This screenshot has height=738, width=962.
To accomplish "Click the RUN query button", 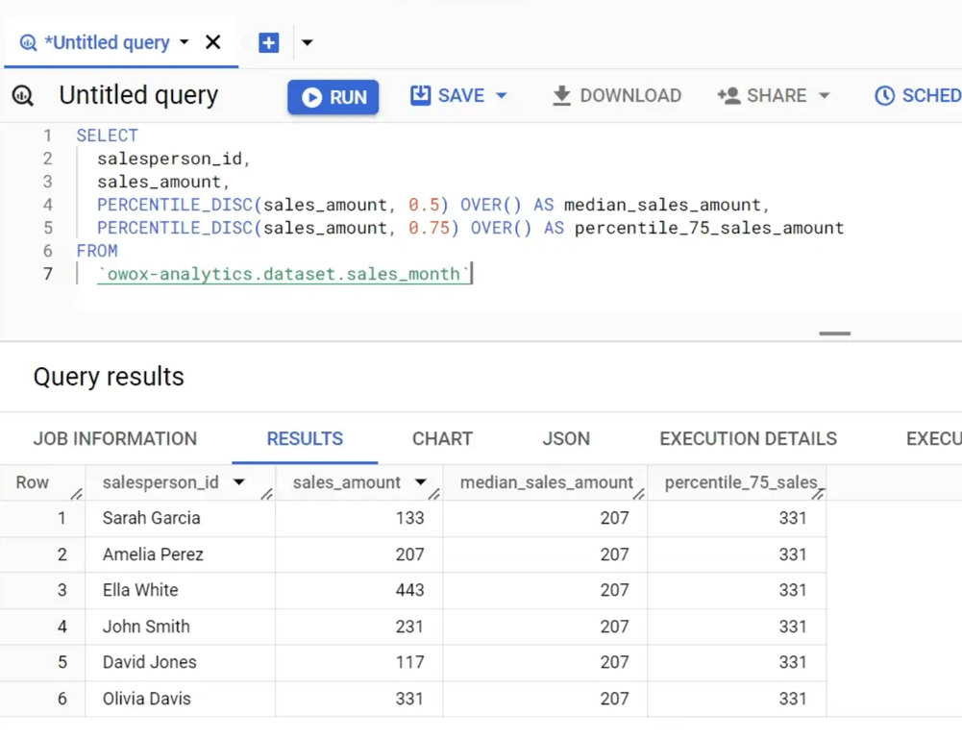I will pos(333,97).
